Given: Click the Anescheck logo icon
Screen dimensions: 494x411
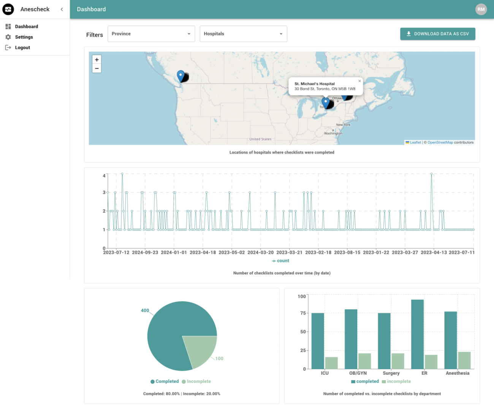Looking at the screenshot, I should coord(8,9).
